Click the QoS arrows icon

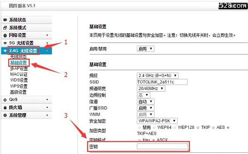(5, 100)
